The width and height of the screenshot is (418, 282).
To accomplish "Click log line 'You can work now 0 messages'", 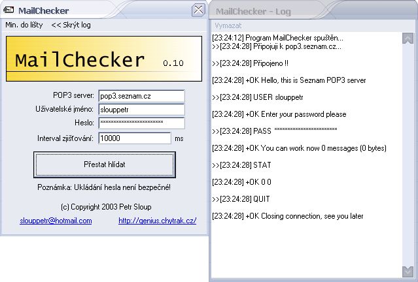I will pos(299,148).
